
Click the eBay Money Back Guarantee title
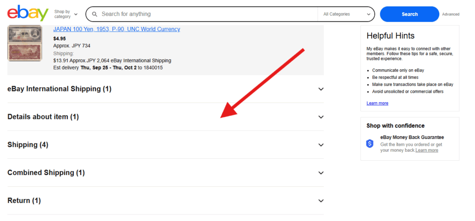pos(412,137)
